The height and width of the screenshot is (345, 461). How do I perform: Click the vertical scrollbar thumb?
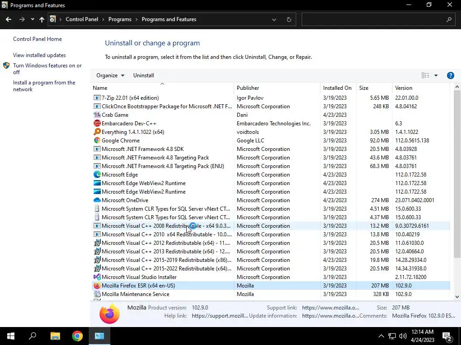[x=457, y=174]
